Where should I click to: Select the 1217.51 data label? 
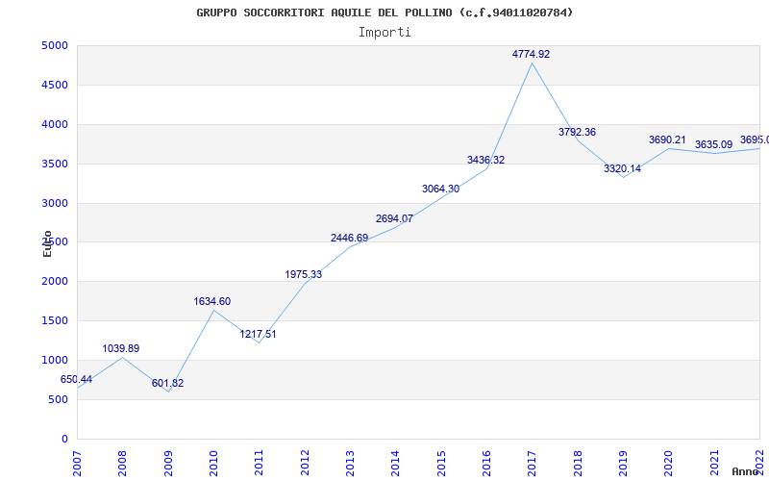(x=258, y=334)
